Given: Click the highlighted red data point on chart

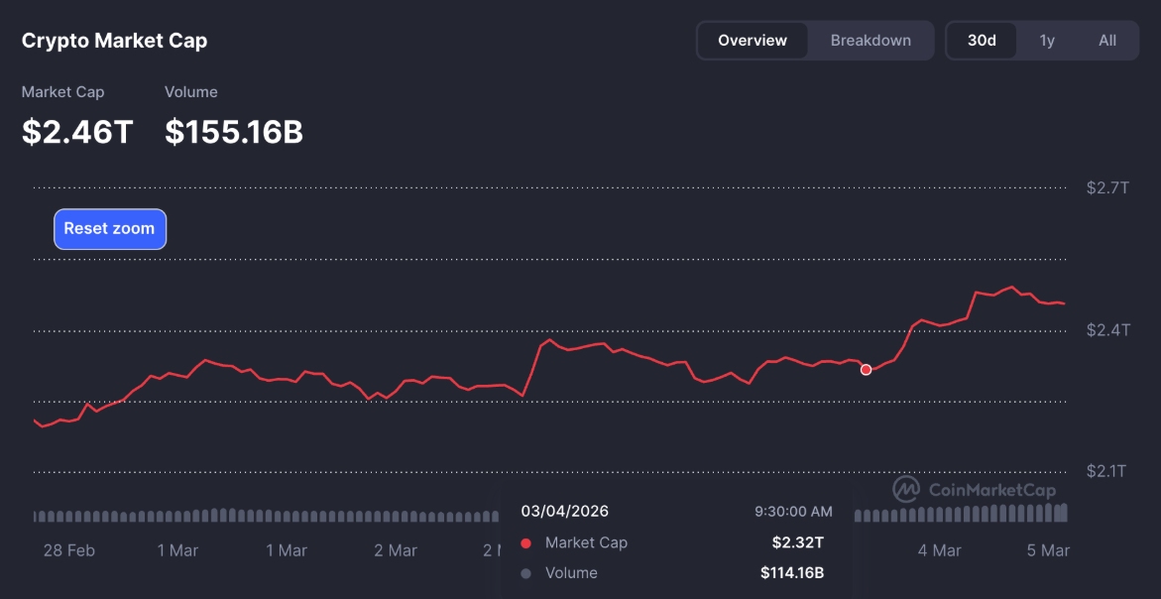Looking at the screenshot, I should tap(866, 370).
